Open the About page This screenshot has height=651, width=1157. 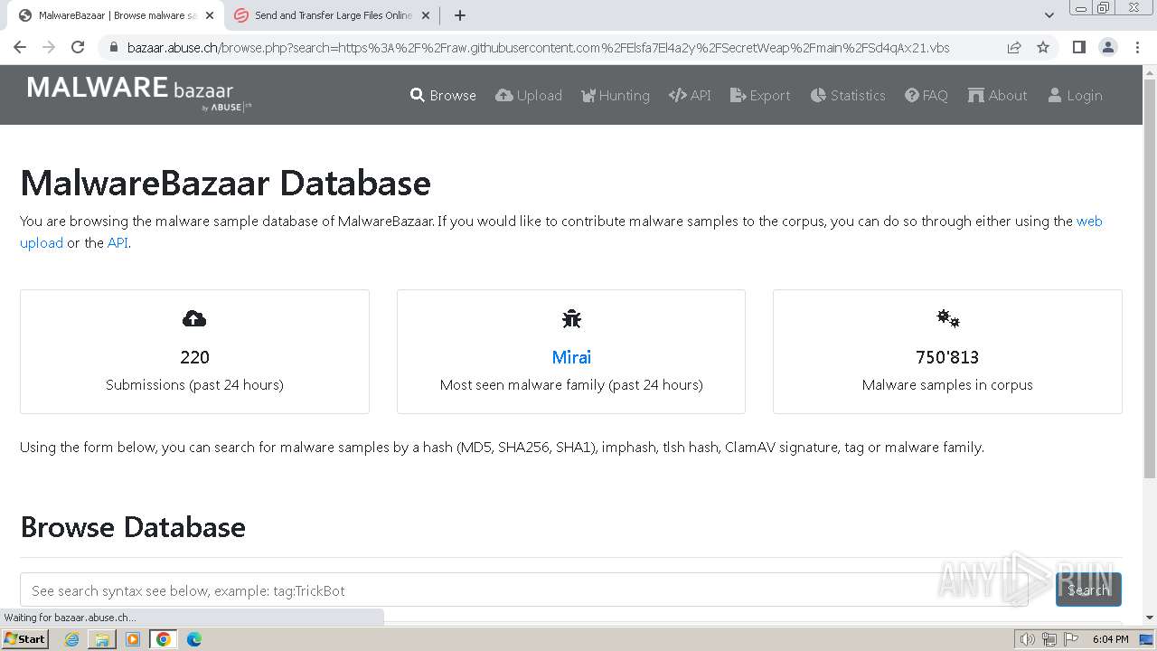[997, 95]
